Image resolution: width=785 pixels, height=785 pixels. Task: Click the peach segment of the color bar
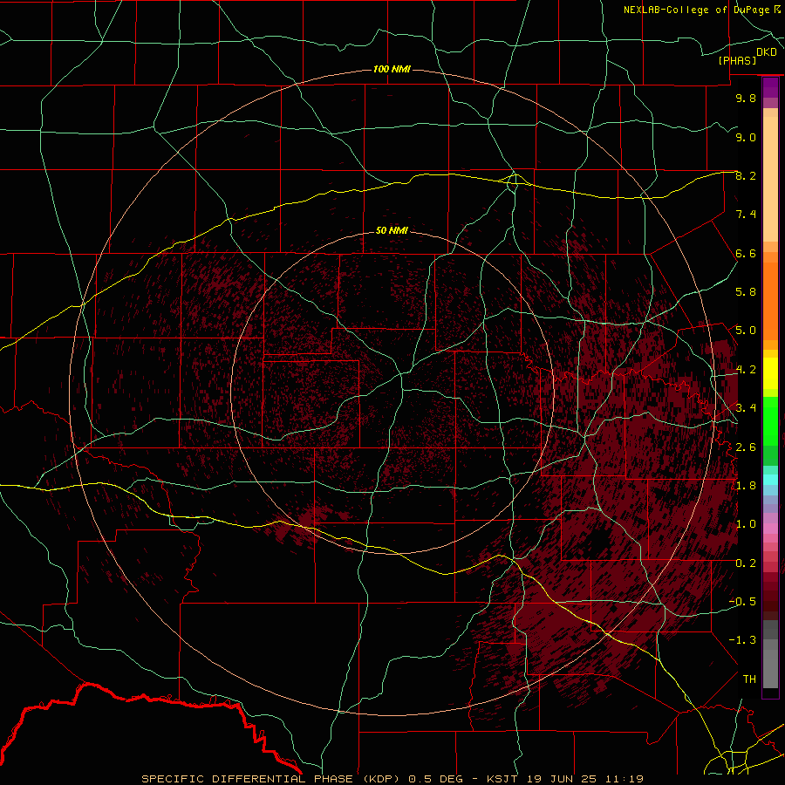tap(770, 179)
